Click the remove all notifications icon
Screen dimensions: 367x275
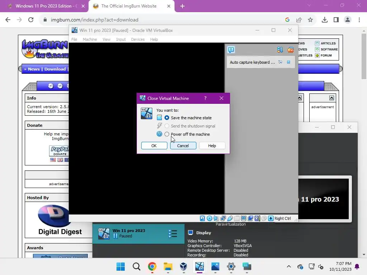coord(290,49)
